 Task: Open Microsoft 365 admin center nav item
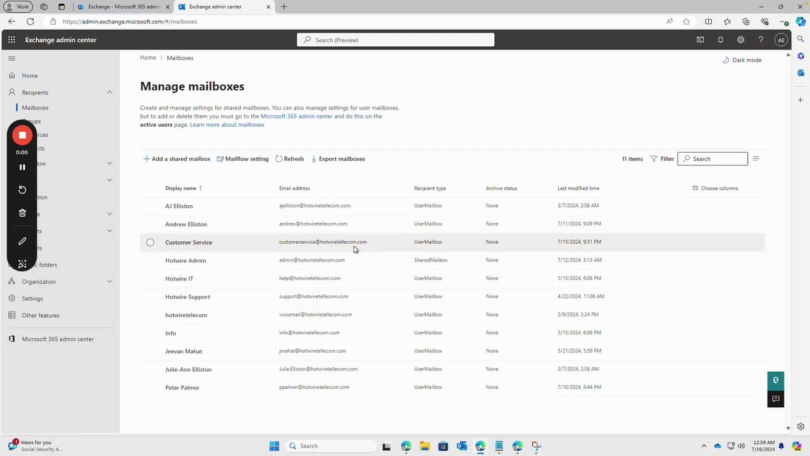[x=58, y=339]
